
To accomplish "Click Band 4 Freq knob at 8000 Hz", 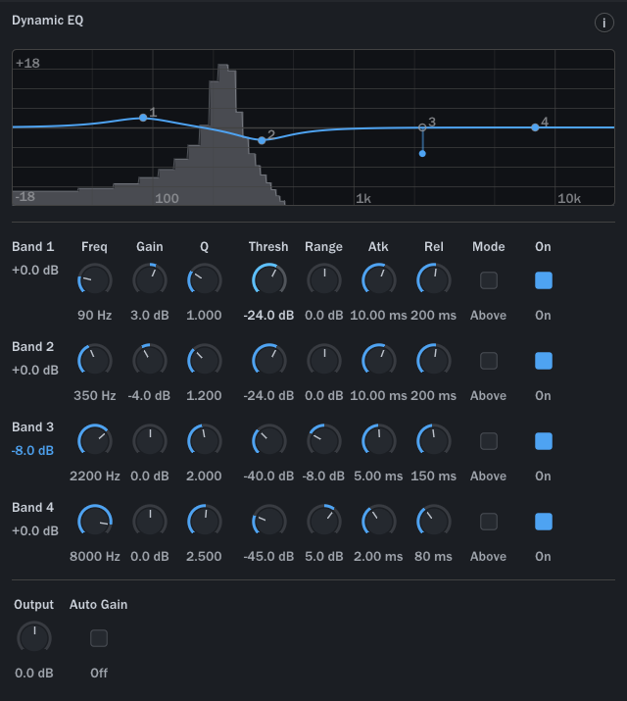I will point(95,522).
